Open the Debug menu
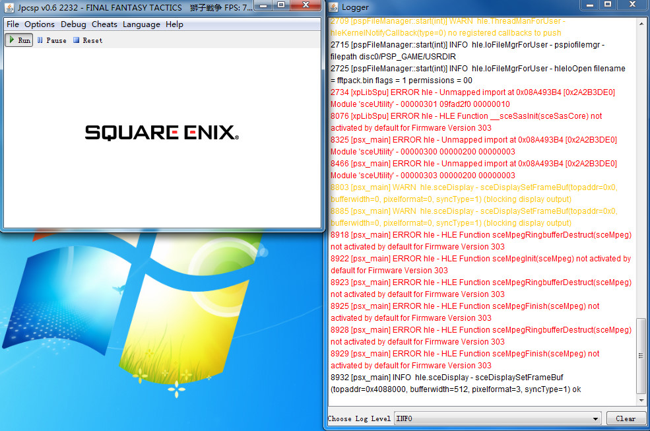 tap(73, 24)
